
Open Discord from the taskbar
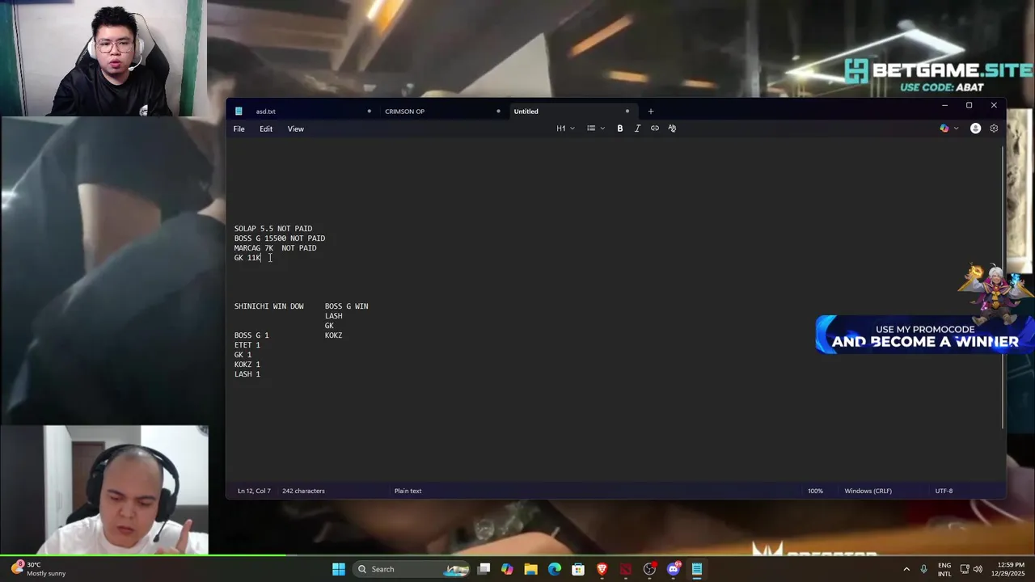coord(673,569)
